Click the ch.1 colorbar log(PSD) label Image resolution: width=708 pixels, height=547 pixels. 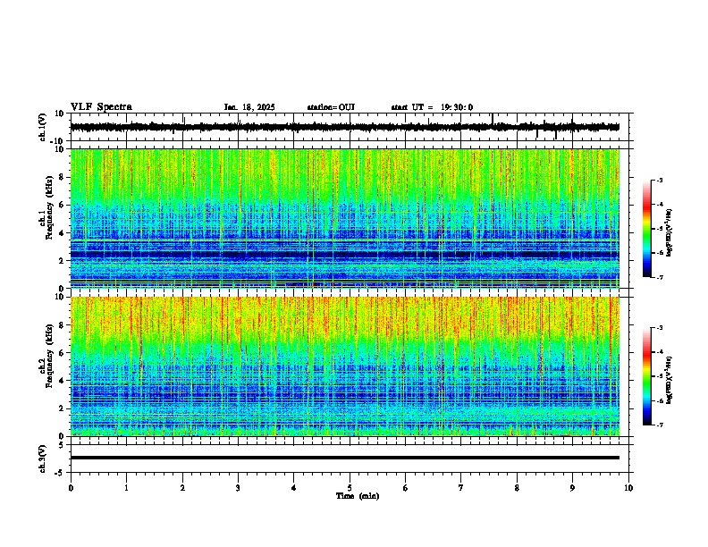click(x=669, y=232)
